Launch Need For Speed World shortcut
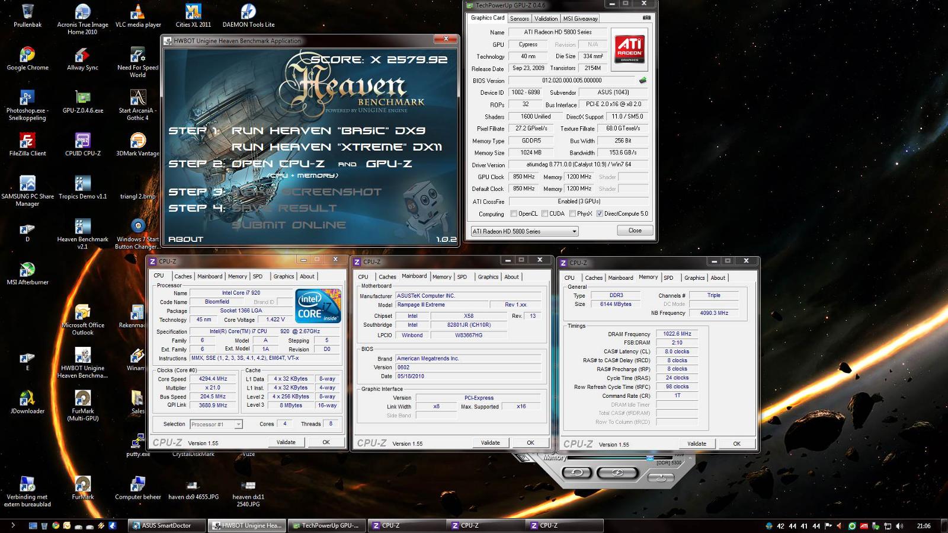This screenshot has height=533, width=948. point(137,62)
